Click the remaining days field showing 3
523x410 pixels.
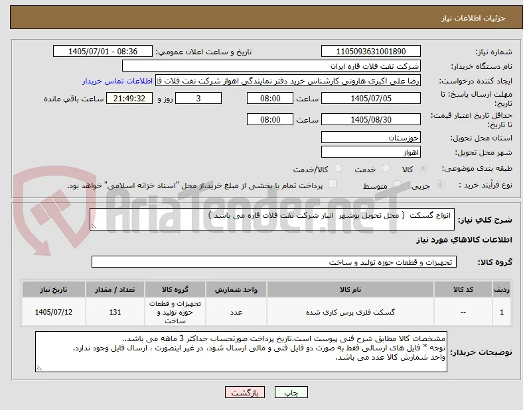[198, 99]
